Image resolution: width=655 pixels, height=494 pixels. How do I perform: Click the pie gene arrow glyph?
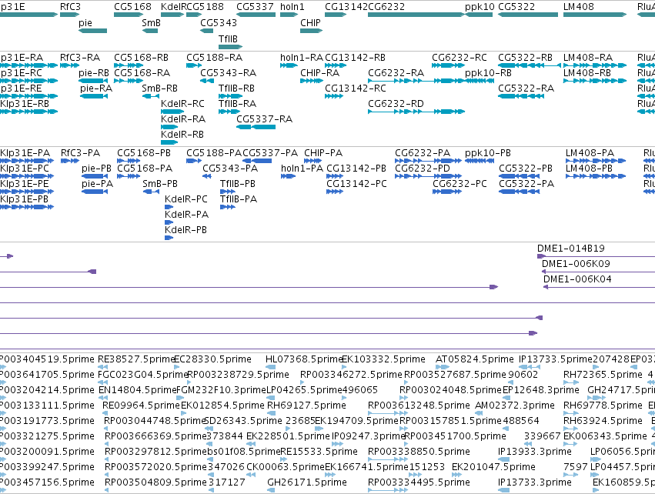pos(92,31)
